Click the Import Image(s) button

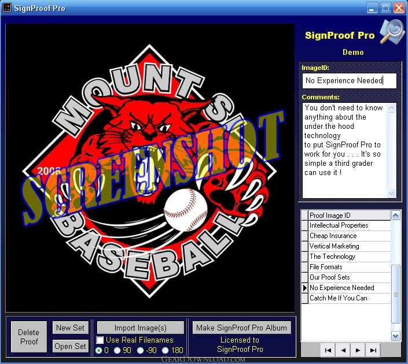141,328
